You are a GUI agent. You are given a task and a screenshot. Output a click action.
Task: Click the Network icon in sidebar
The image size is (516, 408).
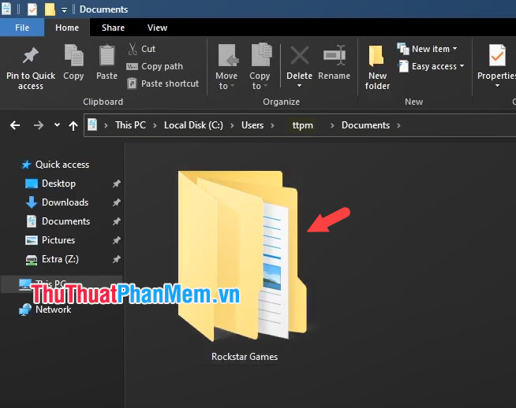[25, 310]
